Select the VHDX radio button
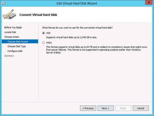The height and width of the screenshot is (116, 154). pos(43,43)
